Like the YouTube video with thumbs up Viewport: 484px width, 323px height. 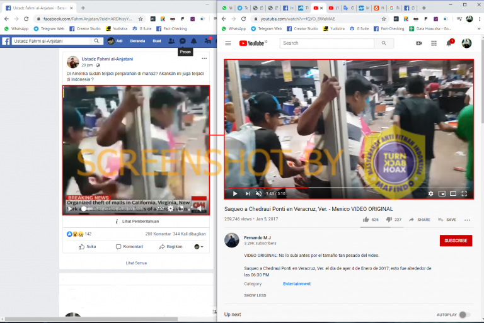click(366, 220)
